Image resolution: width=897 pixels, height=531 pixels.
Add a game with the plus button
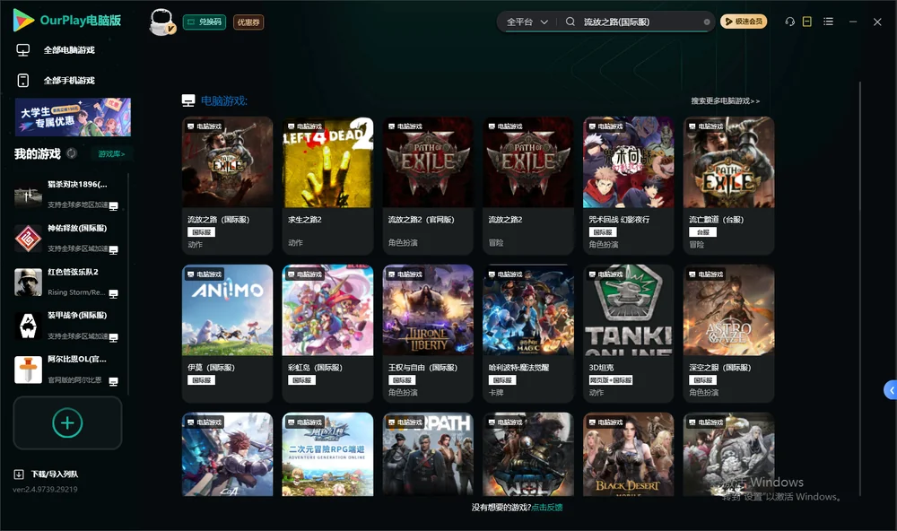(67, 422)
